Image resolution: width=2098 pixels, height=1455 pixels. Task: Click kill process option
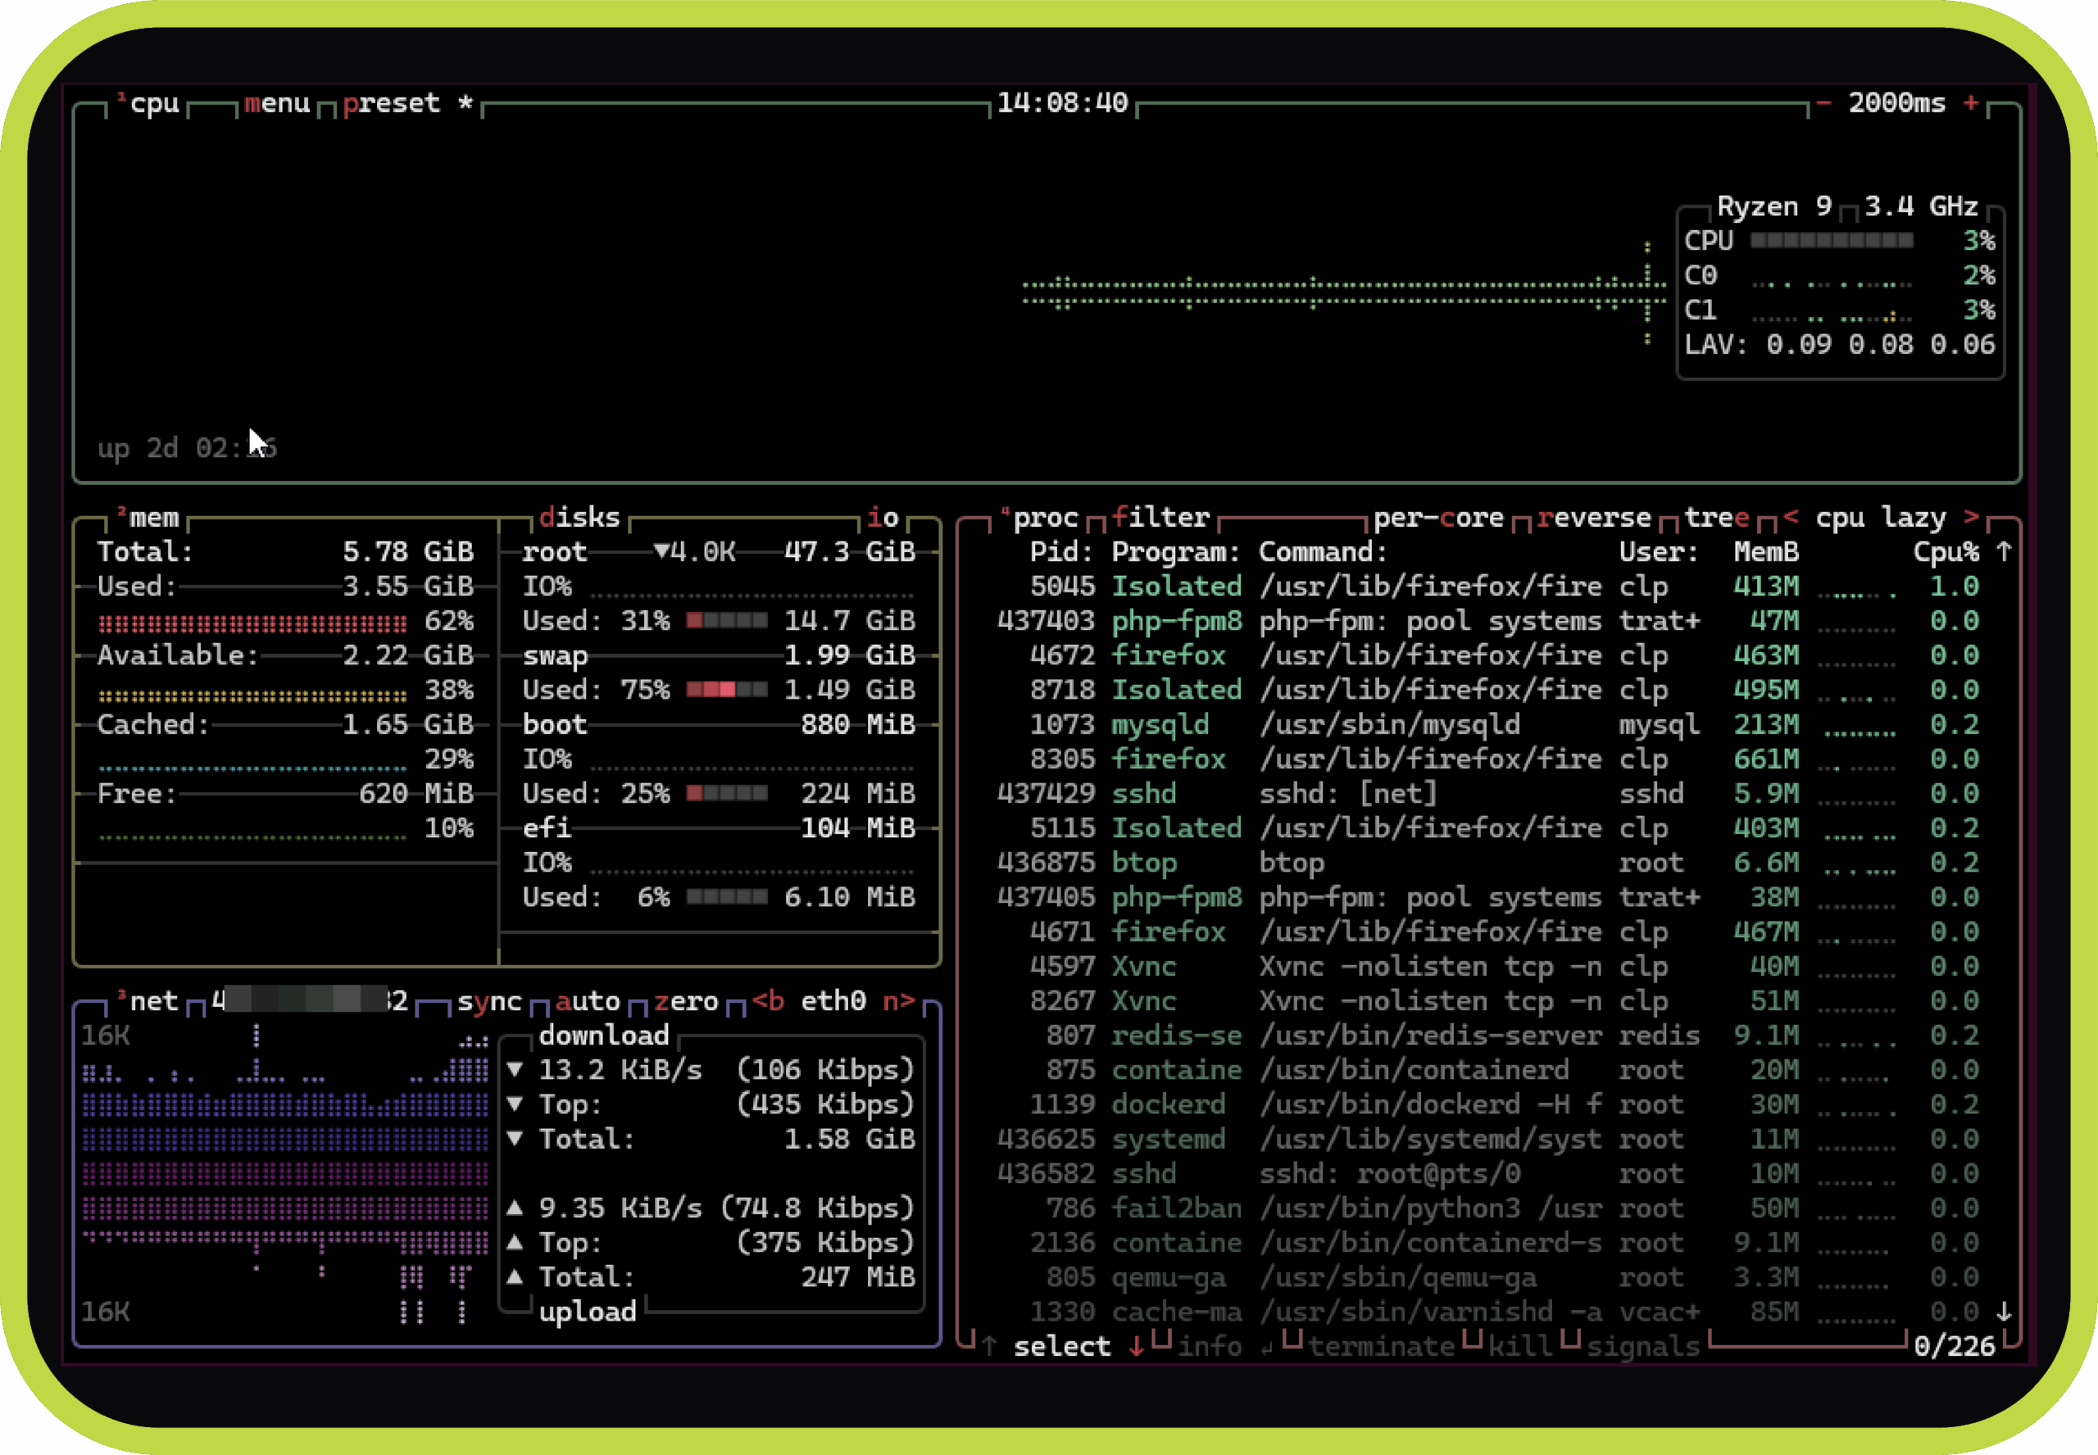point(1521,1347)
